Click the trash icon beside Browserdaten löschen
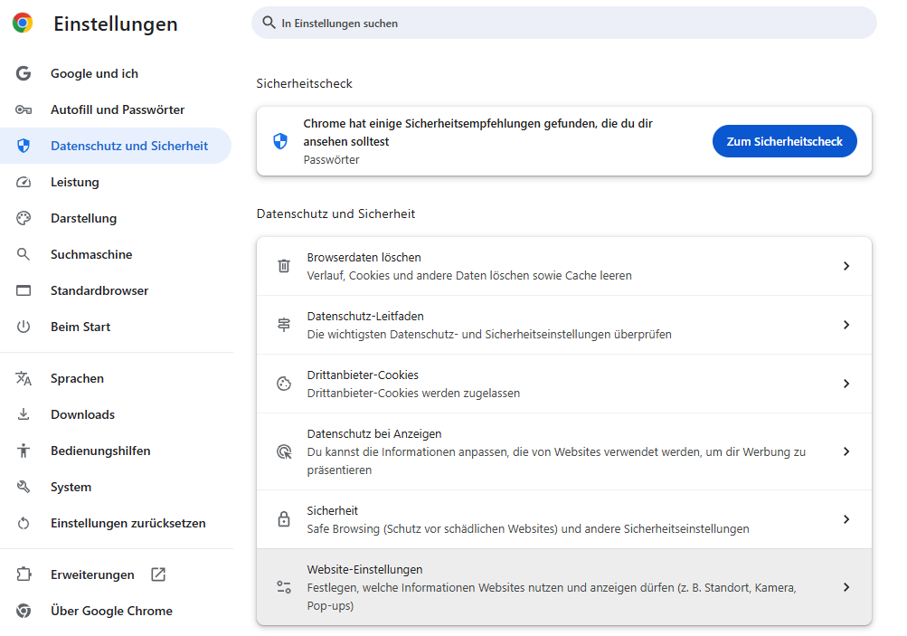 pos(284,266)
